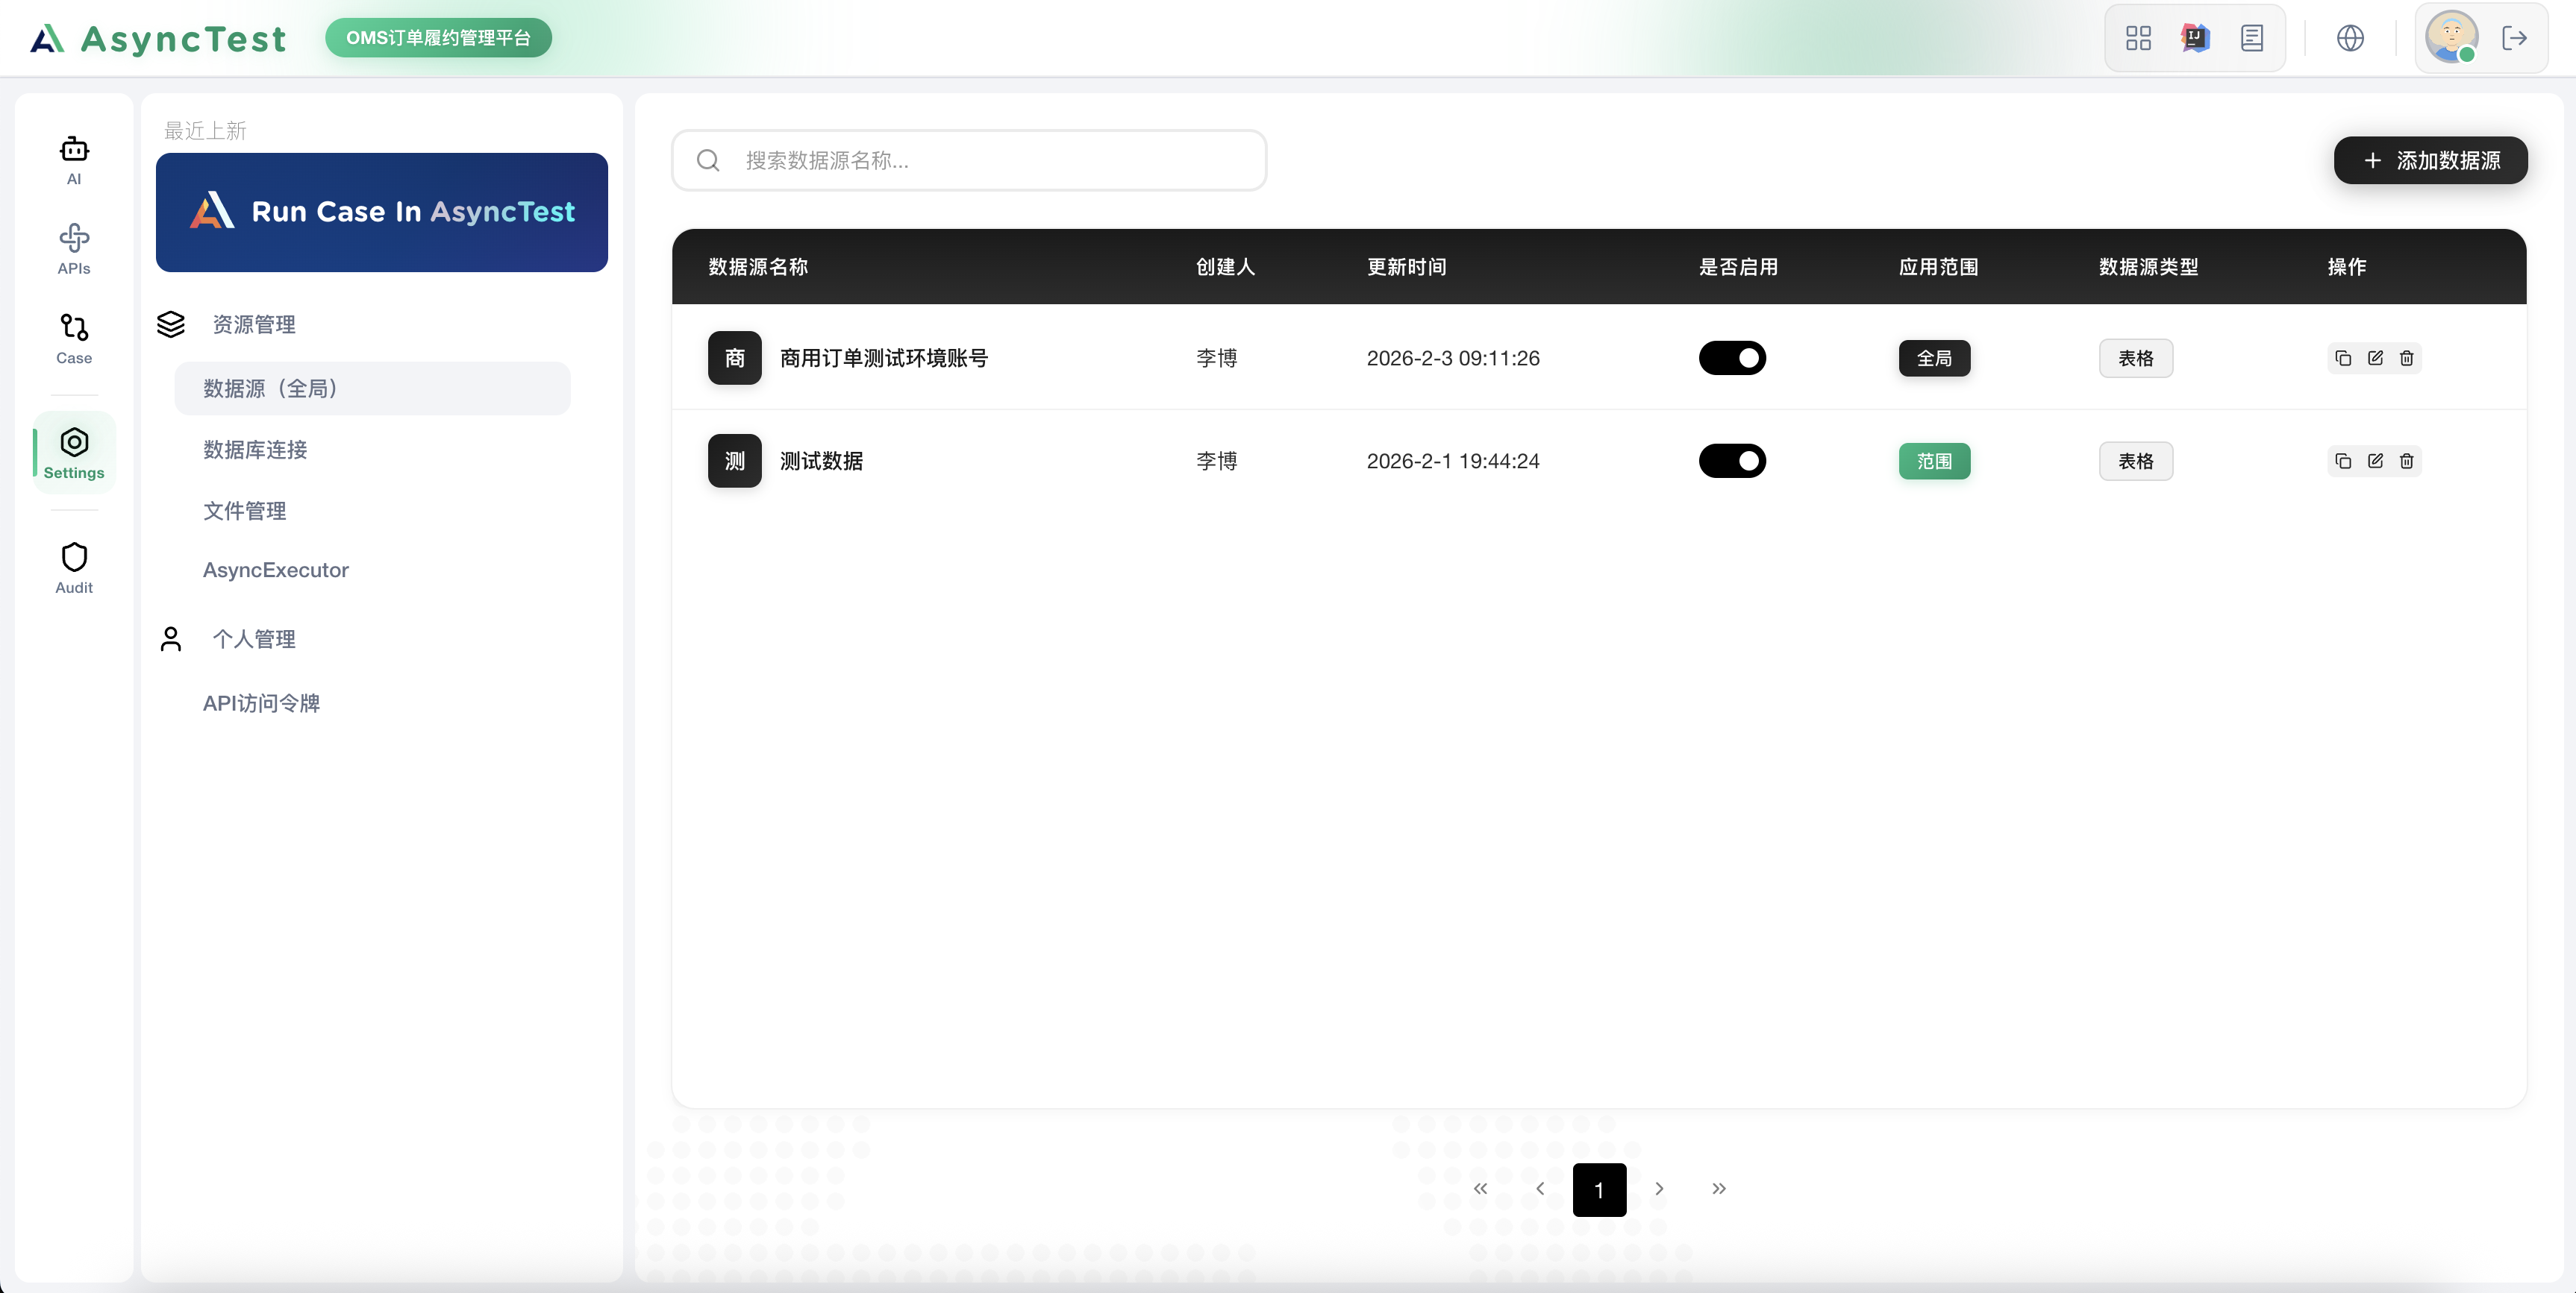This screenshot has width=2576, height=1293.
Task: Disable the 测试数据 enable switch
Action: 1732,461
